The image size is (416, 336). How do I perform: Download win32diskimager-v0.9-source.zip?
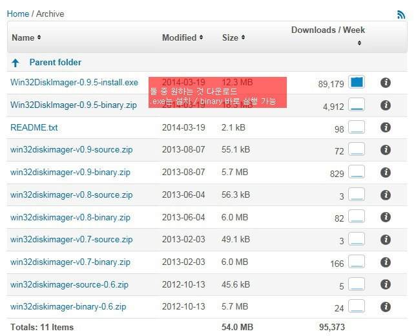(71, 150)
